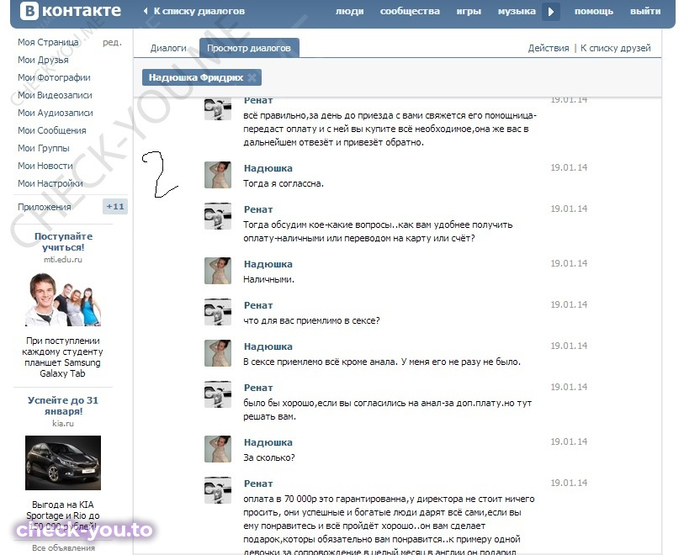This screenshot has height=555, width=700.
Task: Go to К списку друзей
Action: tap(615, 48)
